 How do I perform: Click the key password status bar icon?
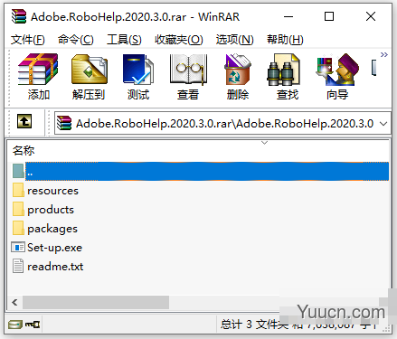pyautogui.click(x=33, y=325)
